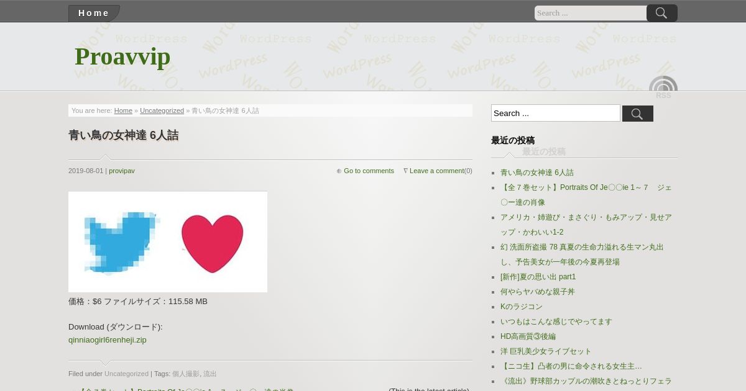Open the RSS feed icon
The width and height of the screenshot is (746, 391).
pos(663,88)
